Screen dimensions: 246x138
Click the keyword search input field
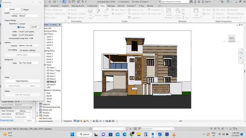click(175, 2)
